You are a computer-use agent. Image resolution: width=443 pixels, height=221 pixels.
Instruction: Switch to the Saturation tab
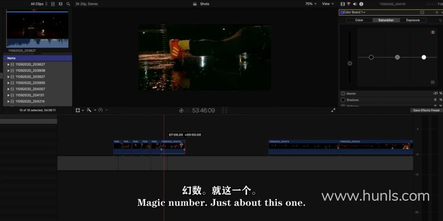pos(386,20)
